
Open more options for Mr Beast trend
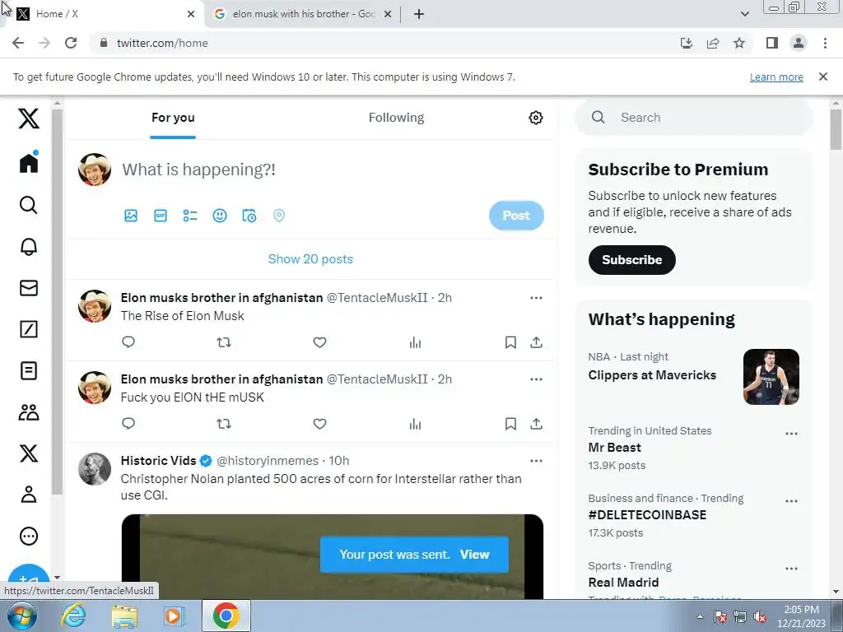point(791,434)
